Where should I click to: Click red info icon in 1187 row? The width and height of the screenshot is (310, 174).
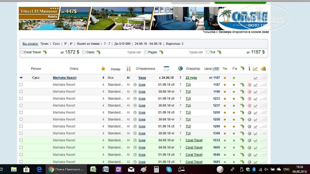250,85
